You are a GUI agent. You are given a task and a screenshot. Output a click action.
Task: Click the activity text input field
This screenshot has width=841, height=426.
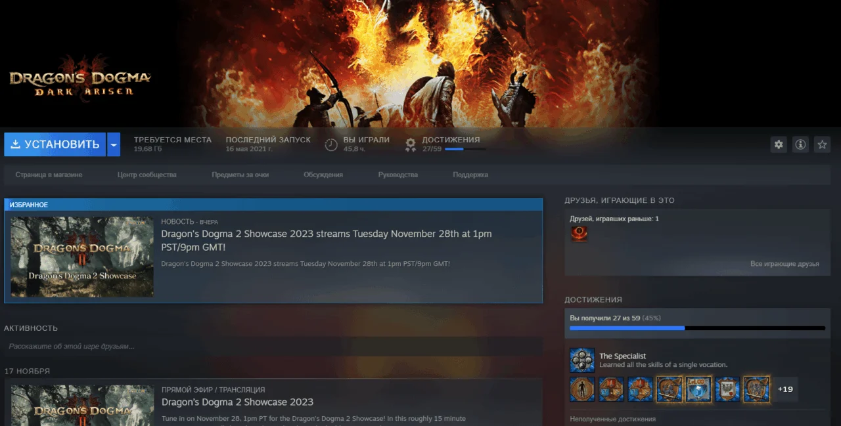click(273, 346)
